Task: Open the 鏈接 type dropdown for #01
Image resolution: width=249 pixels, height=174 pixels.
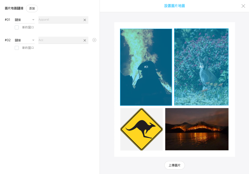Action: tap(25, 20)
